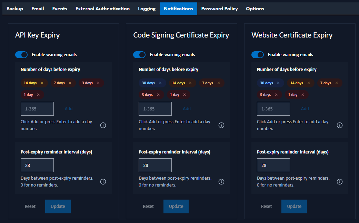Click Add in Website Certificate panel
This screenshot has width=359, height=223.
click(305, 108)
